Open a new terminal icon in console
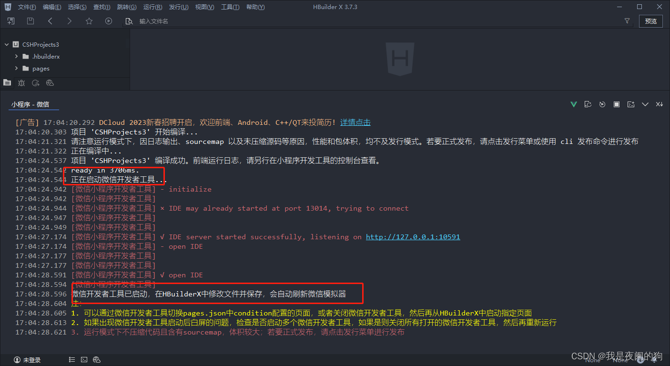Viewport: 670px width, 366px height. coord(631,104)
